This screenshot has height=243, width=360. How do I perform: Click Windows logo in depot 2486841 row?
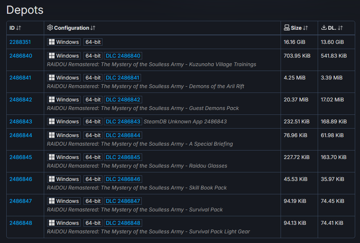[x=52, y=78]
